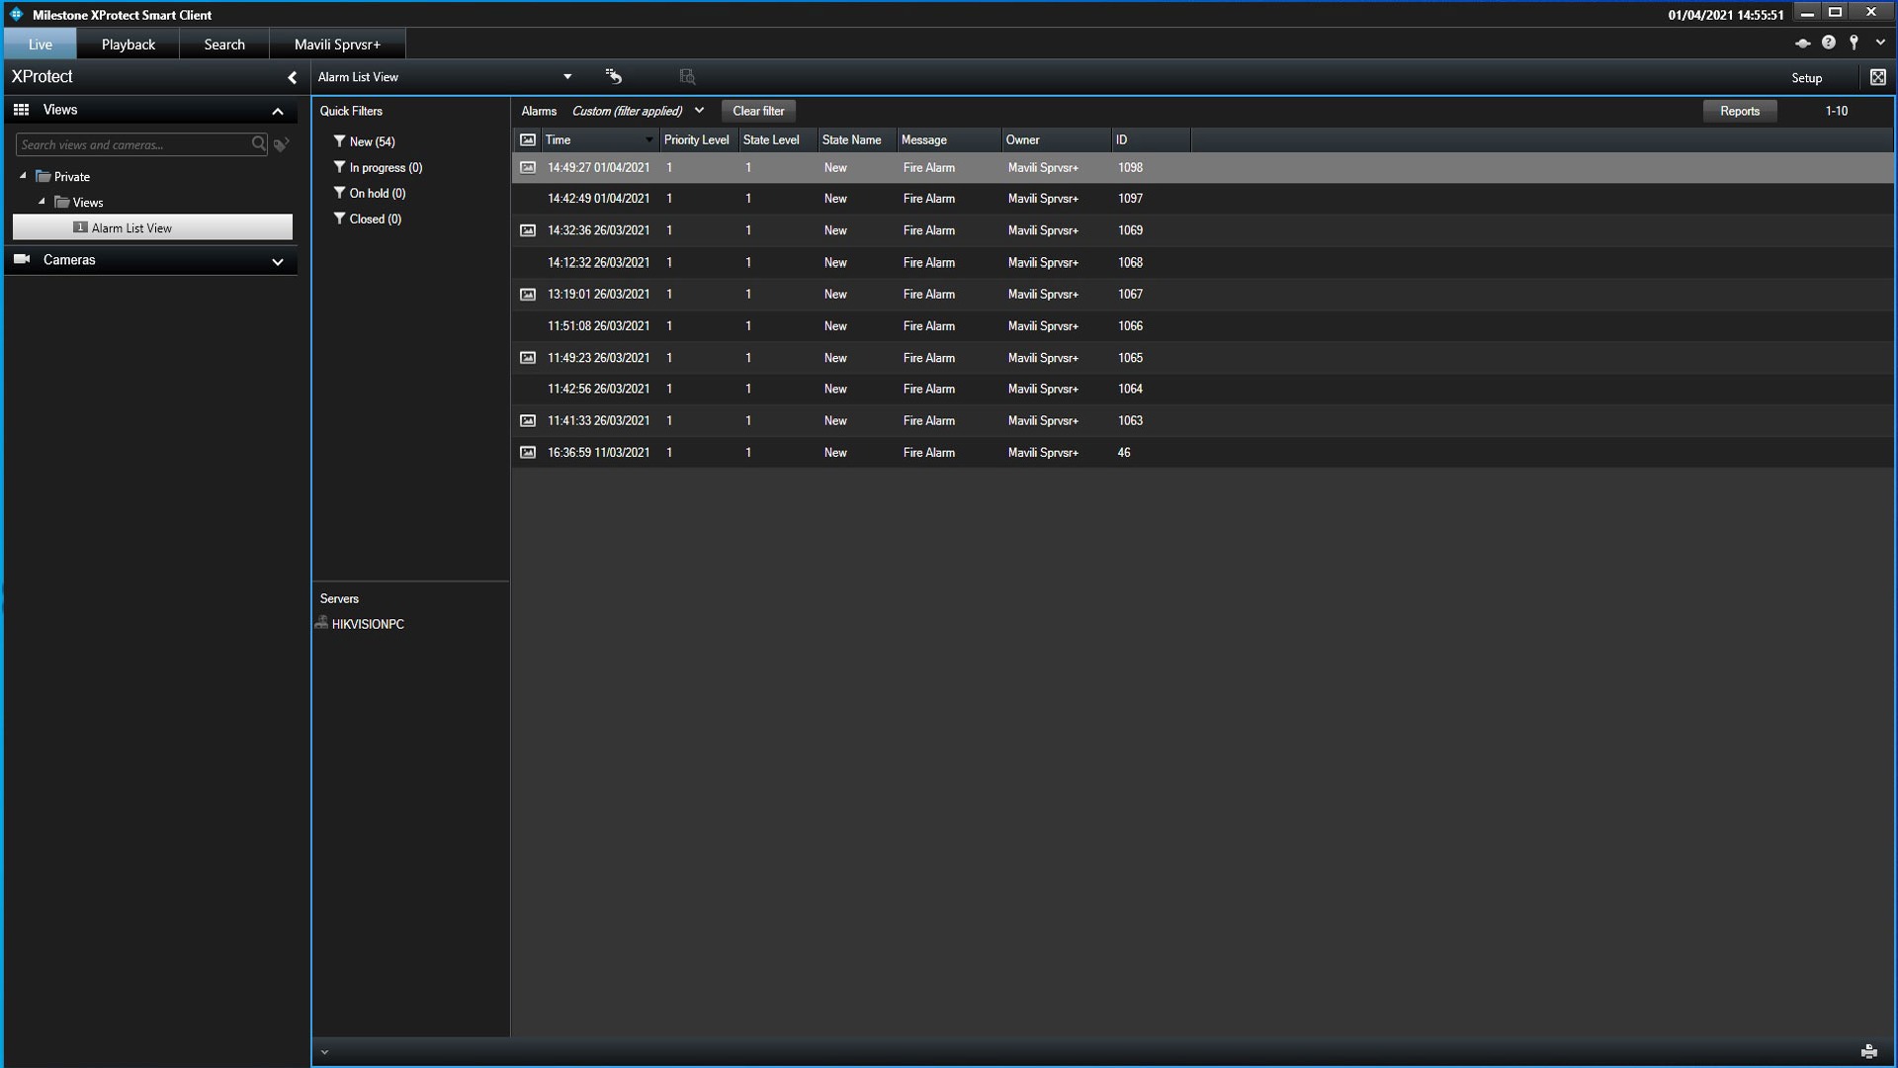Click the HIKVISIONPC server icon
1898x1068 pixels.
click(x=321, y=623)
